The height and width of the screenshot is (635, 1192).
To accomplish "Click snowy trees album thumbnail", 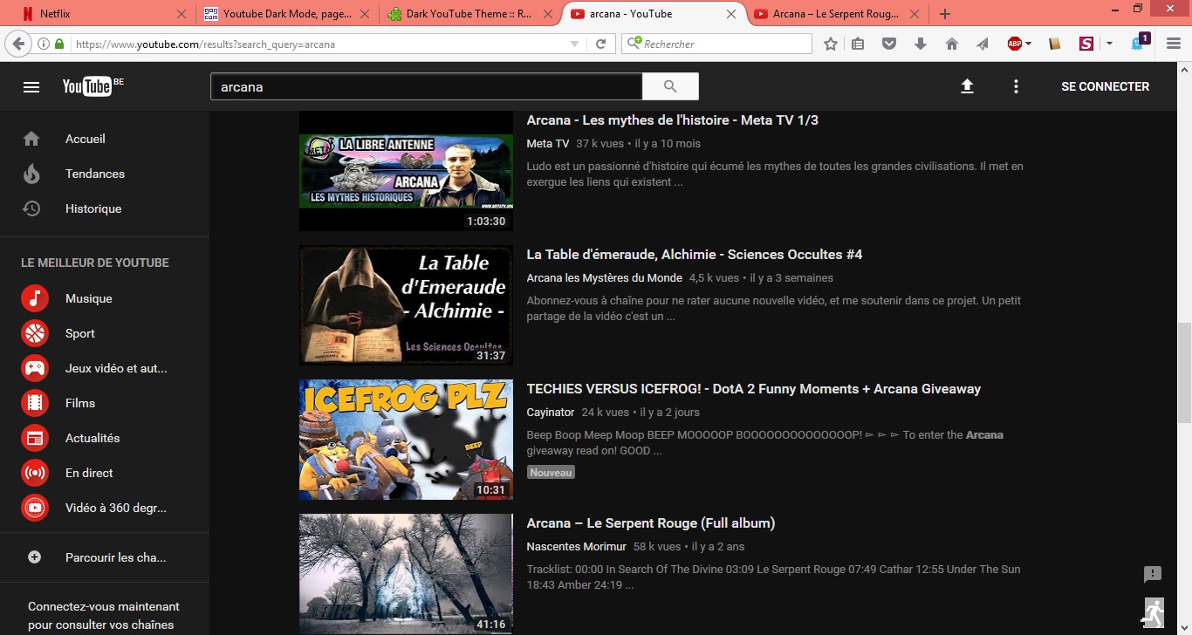I will click(406, 574).
